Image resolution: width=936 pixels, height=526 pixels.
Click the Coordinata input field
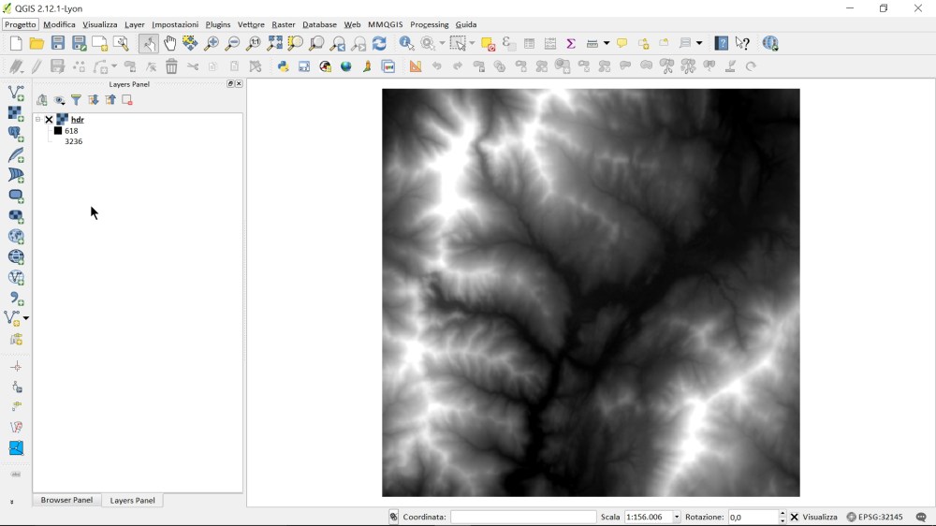coord(522,517)
